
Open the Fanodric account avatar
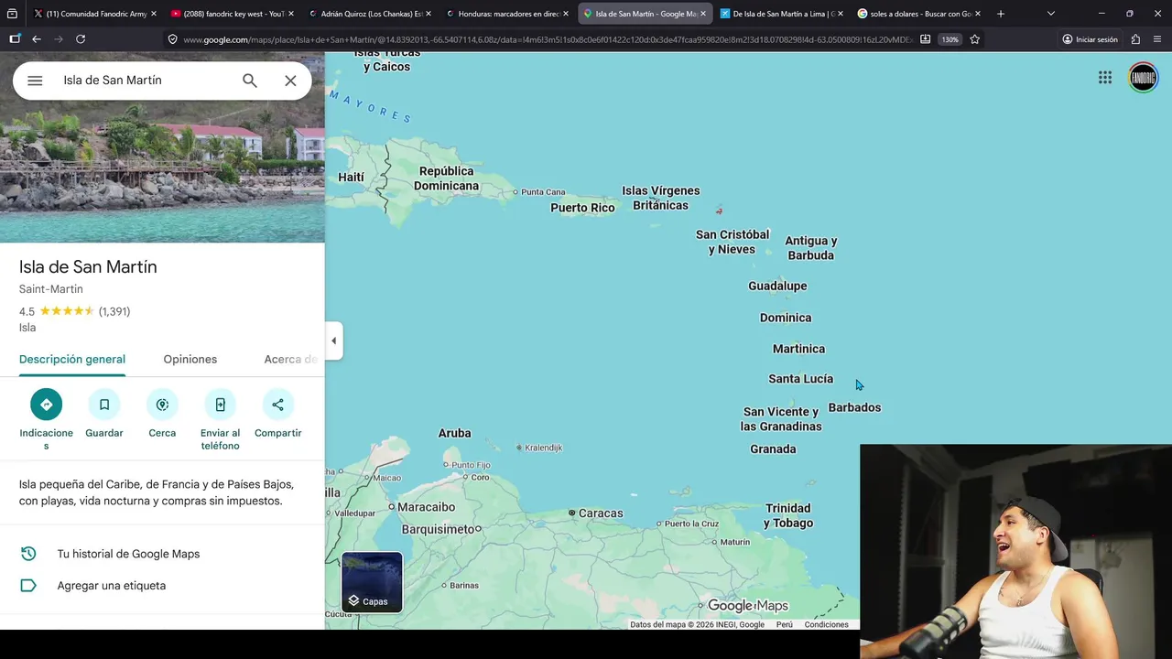coord(1143,78)
